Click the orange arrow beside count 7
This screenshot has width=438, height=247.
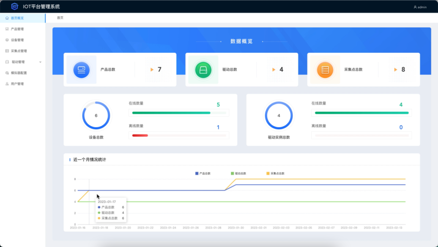pos(152,69)
